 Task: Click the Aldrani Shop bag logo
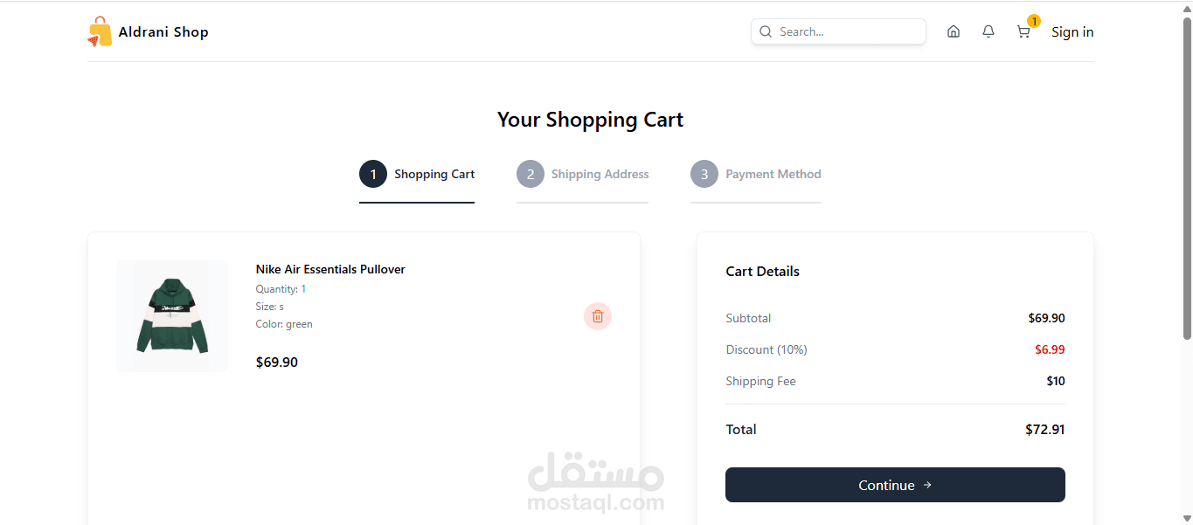pos(100,31)
